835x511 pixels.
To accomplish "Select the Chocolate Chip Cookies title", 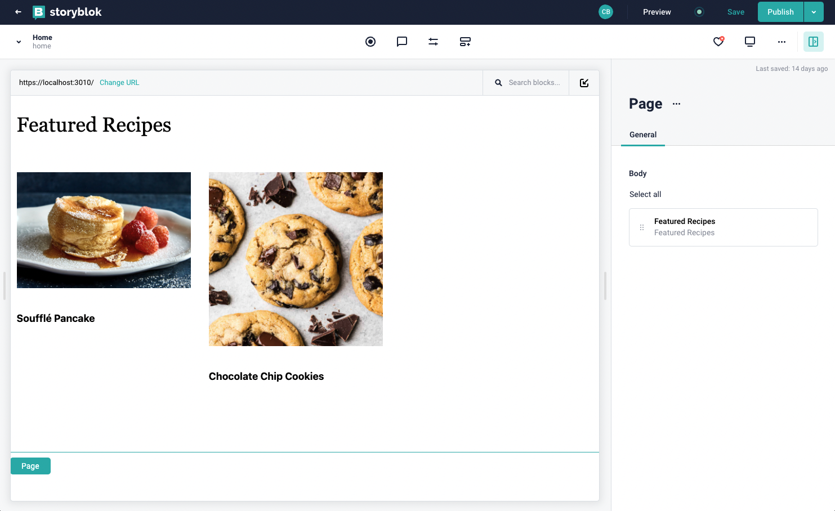I will click(x=266, y=376).
